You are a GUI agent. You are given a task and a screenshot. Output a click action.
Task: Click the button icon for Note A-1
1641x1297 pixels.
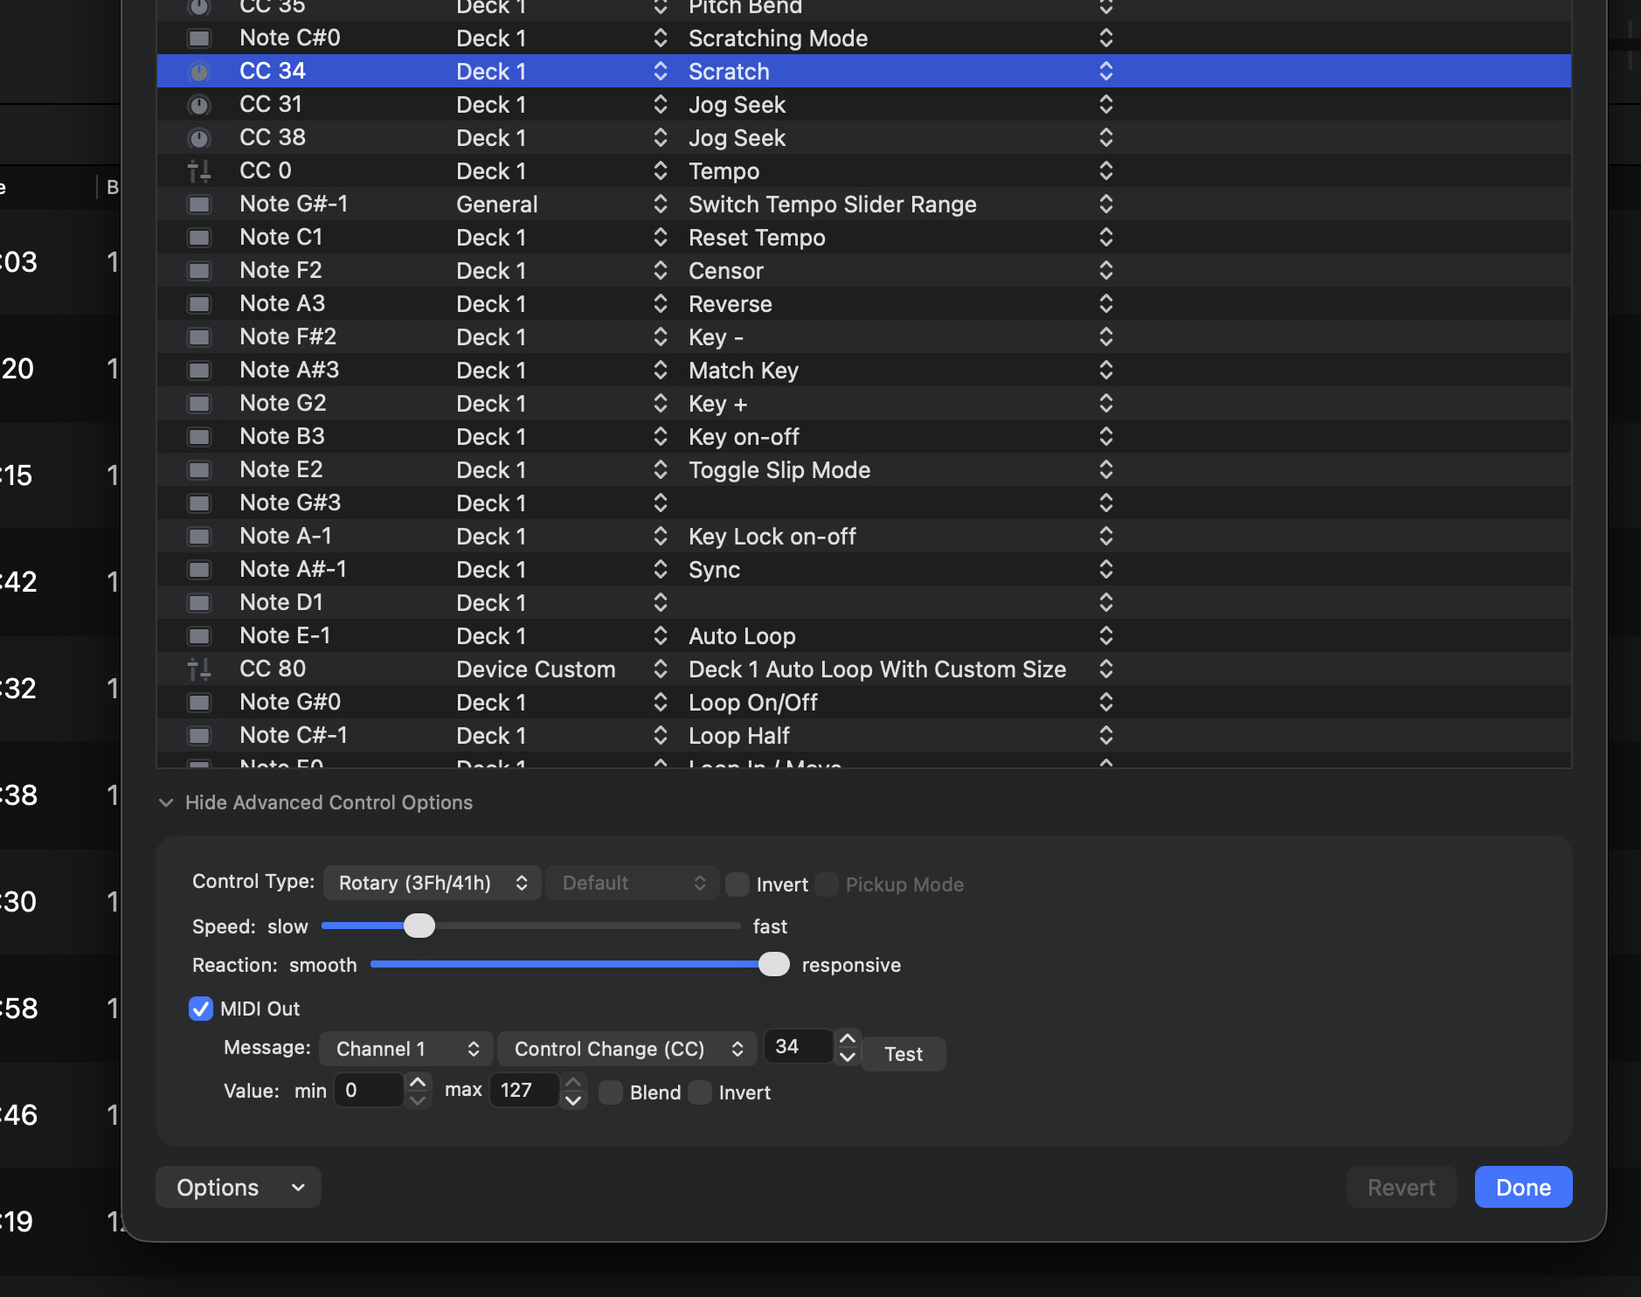pos(199,537)
